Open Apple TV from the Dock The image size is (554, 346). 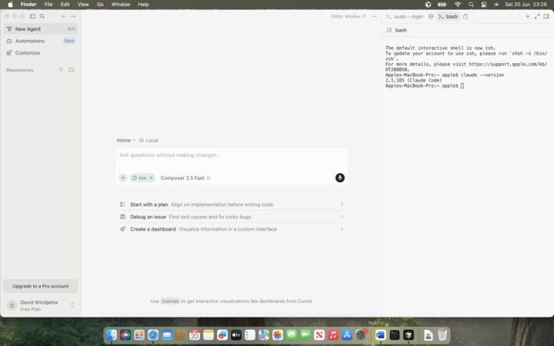pyautogui.click(x=236, y=334)
